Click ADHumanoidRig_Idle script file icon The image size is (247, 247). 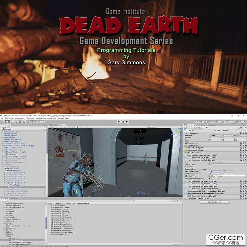coord(50,214)
